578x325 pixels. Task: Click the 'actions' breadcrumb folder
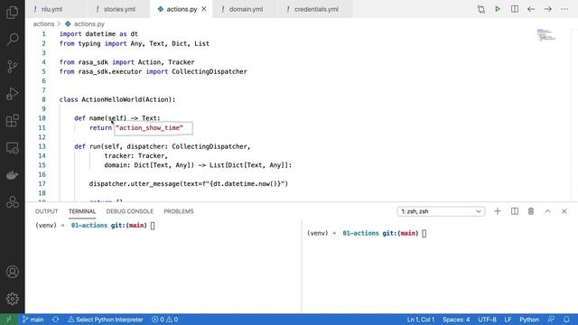tap(43, 24)
